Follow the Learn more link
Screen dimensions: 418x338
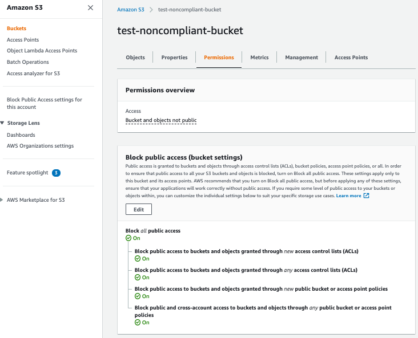click(x=348, y=196)
